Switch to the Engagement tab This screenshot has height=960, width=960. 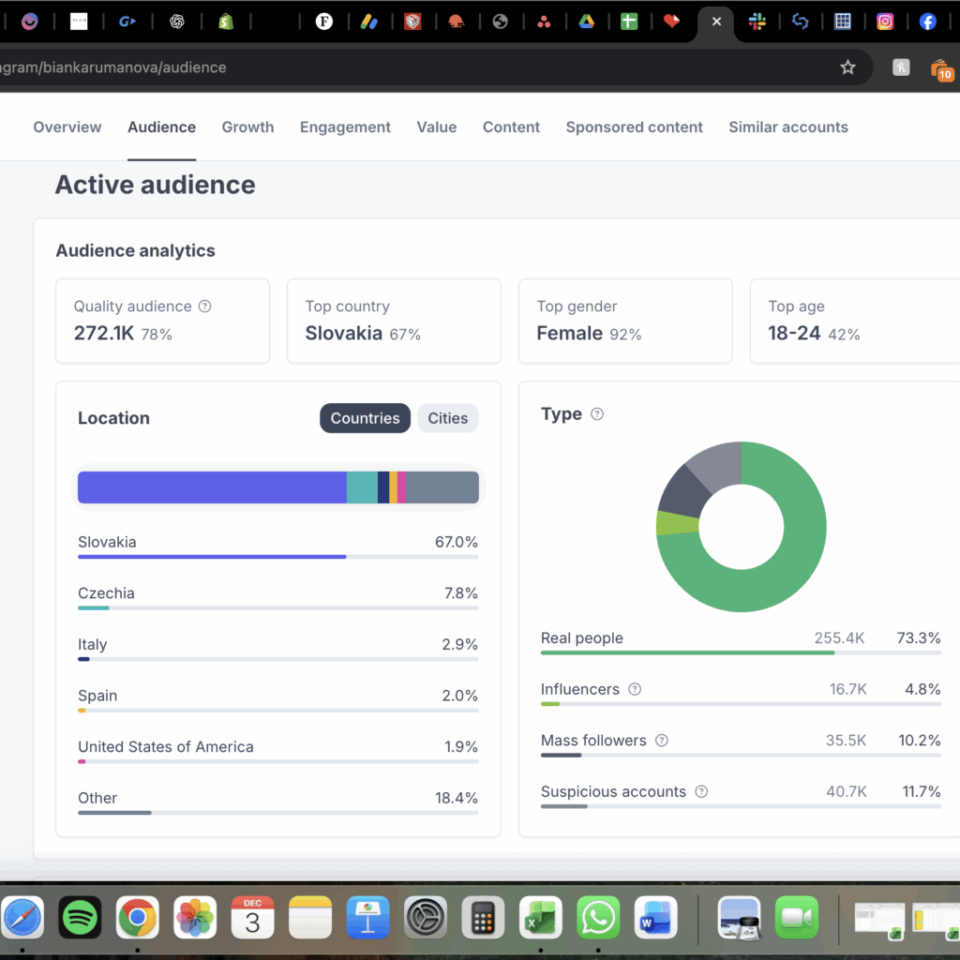click(x=345, y=127)
